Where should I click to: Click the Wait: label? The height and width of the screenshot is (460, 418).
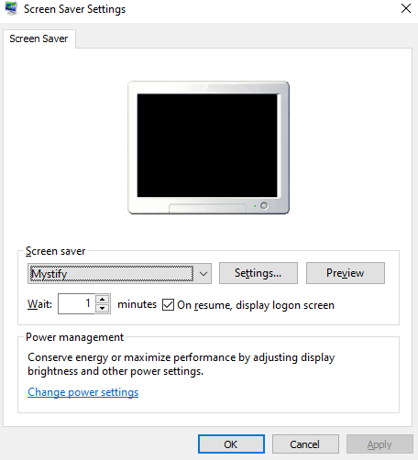click(39, 304)
